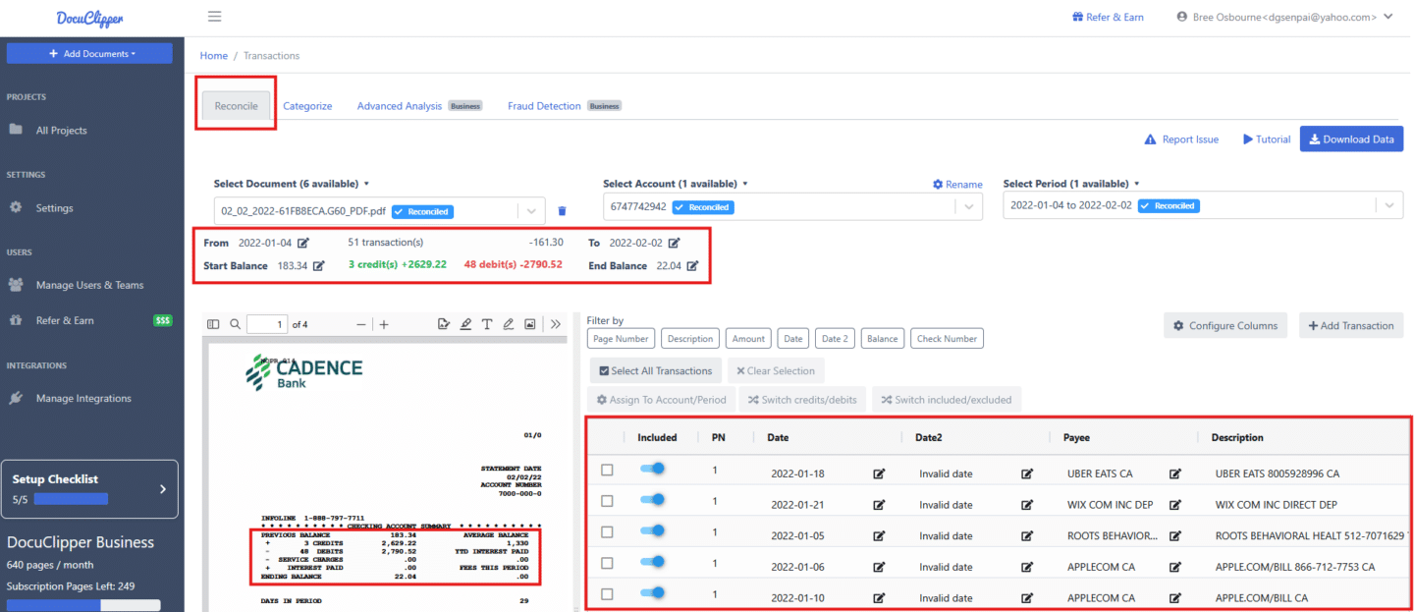The image size is (1414, 612).
Task: Click the hamburger menu icon
Action: click(214, 17)
